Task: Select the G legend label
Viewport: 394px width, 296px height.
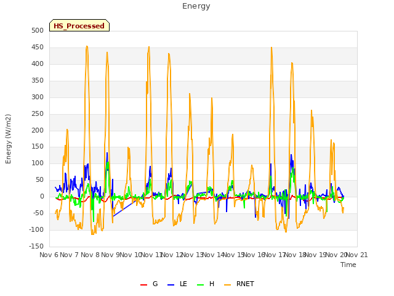Action: pyautogui.click(x=155, y=284)
